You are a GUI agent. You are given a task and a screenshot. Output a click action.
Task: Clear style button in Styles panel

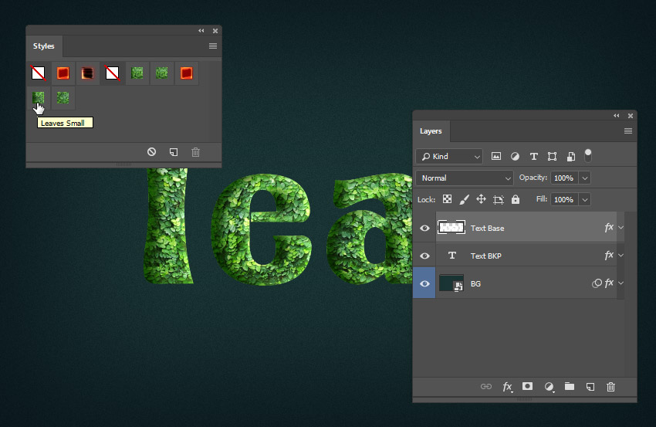pyautogui.click(x=152, y=152)
